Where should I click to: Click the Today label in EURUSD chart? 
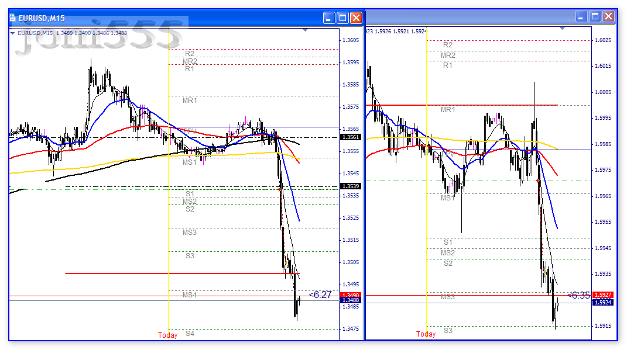pos(167,335)
